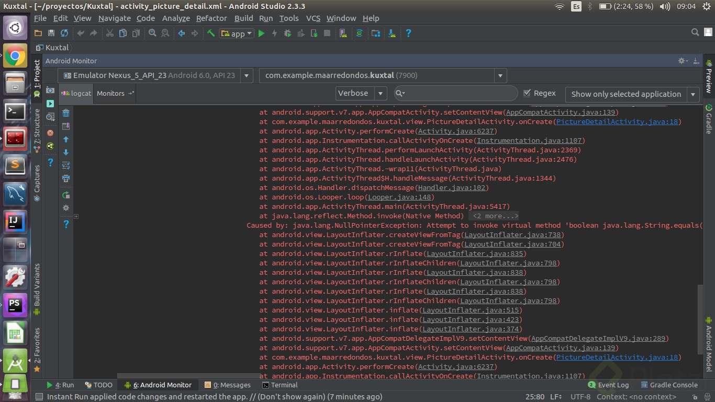The width and height of the screenshot is (715, 402).
Task: Start screen record from Android Monitor
Action: click(50, 104)
